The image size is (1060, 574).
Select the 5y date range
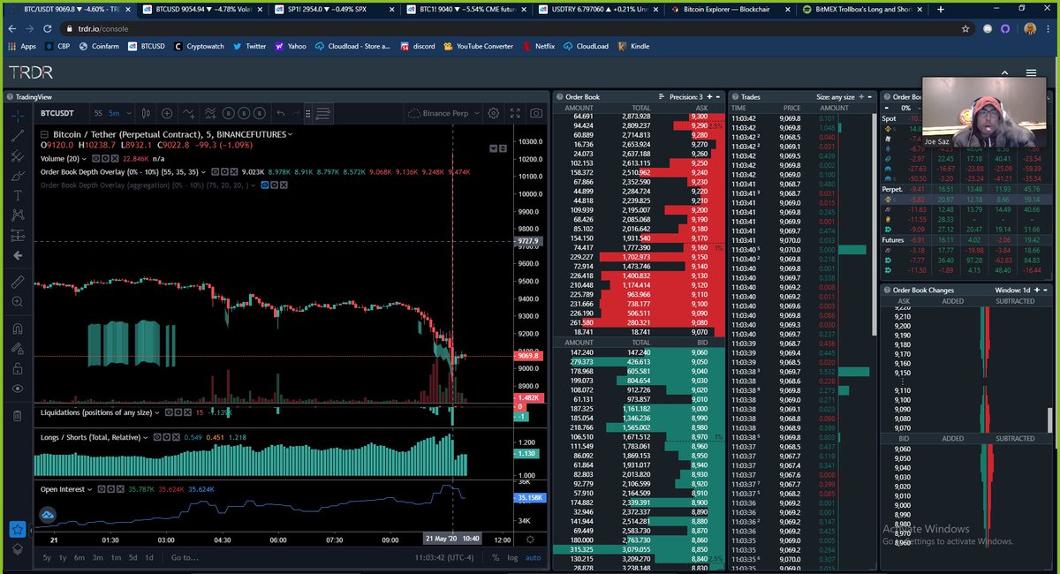(47, 557)
